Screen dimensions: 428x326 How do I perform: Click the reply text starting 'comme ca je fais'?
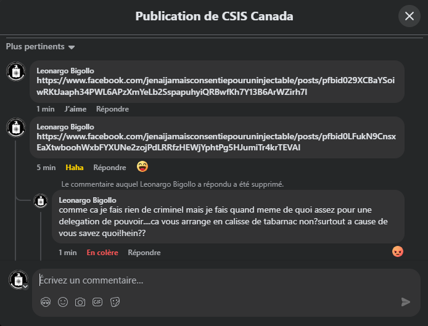click(x=223, y=221)
